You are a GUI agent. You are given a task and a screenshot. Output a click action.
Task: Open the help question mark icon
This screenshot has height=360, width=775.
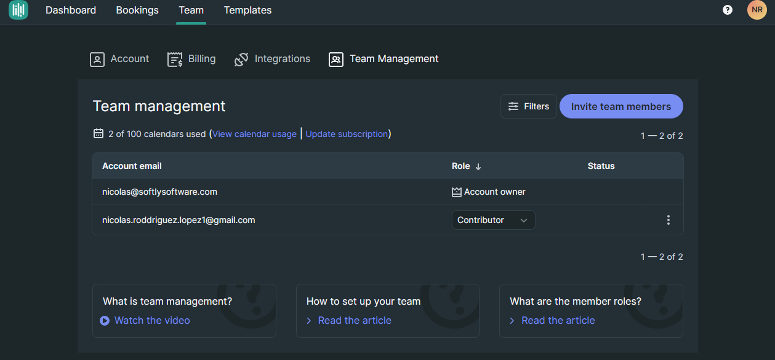[x=728, y=10]
